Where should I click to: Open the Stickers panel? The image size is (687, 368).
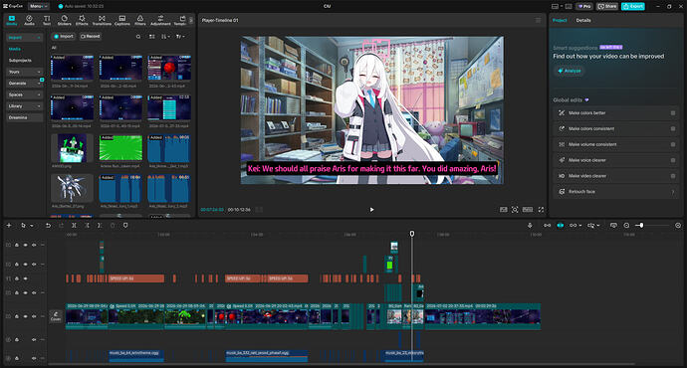(x=64, y=20)
